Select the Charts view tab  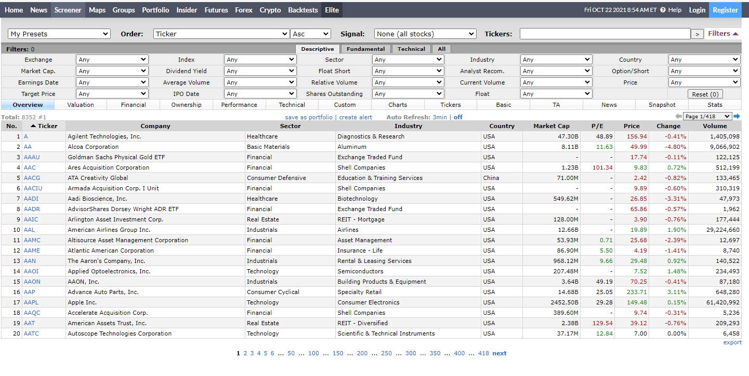click(x=398, y=105)
